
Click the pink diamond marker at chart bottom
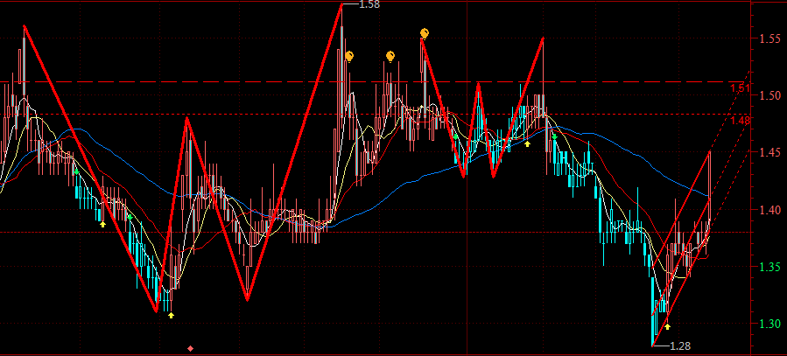click(x=190, y=348)
